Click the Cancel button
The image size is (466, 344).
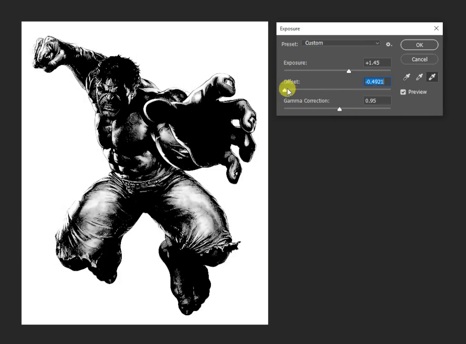[420, 59]
